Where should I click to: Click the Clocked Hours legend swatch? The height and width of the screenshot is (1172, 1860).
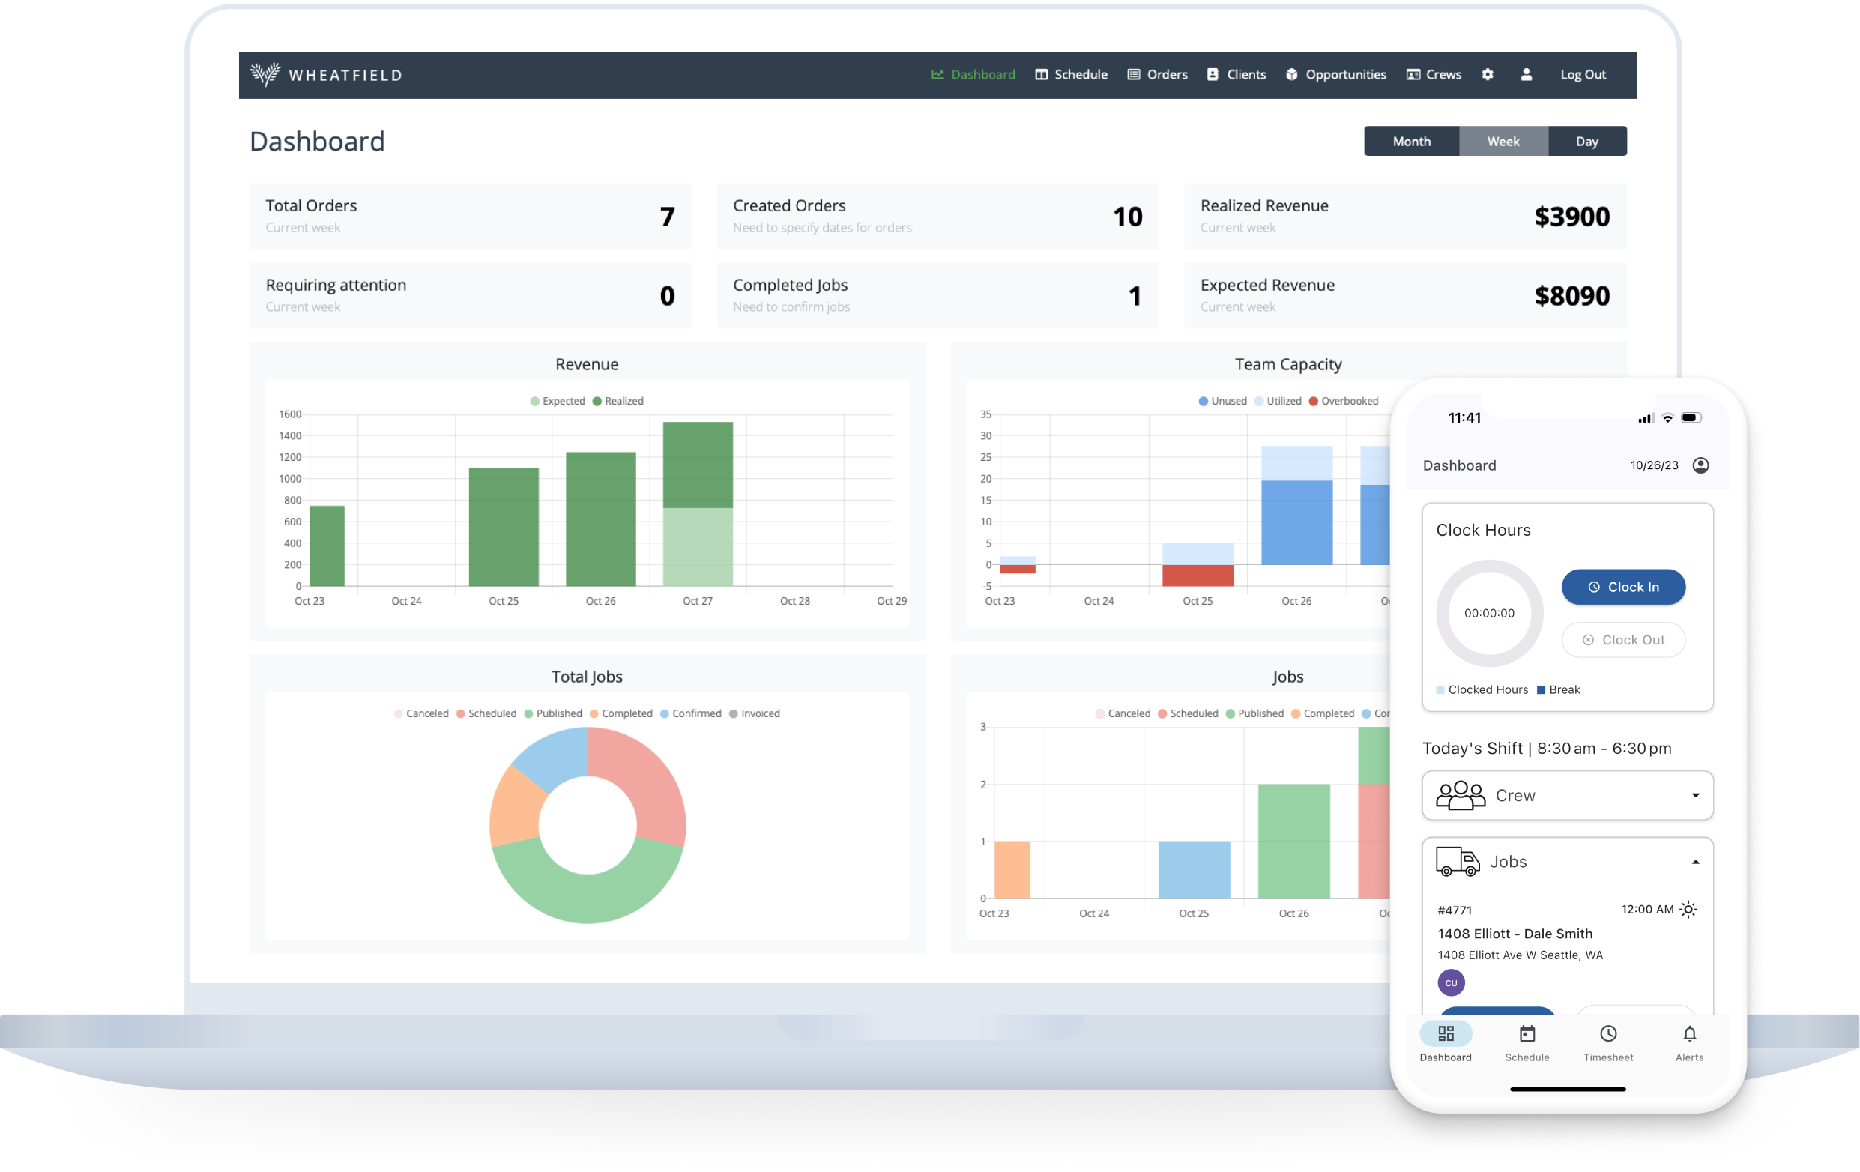pos(1440,690)
